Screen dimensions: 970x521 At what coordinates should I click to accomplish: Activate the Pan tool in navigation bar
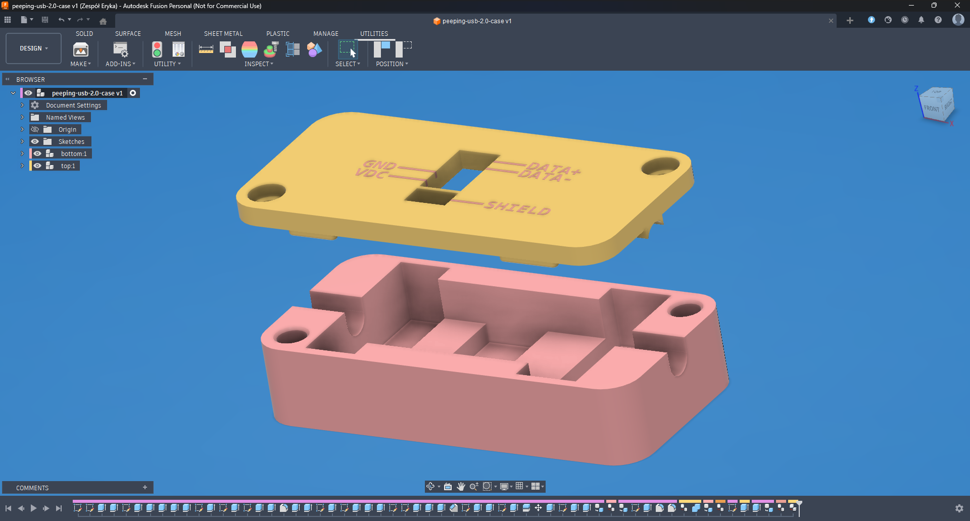tap(461, 486)
